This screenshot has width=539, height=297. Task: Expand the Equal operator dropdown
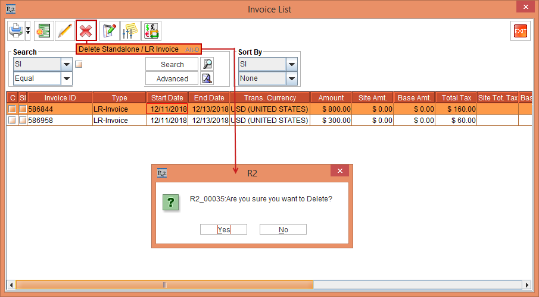pos(66,78)
